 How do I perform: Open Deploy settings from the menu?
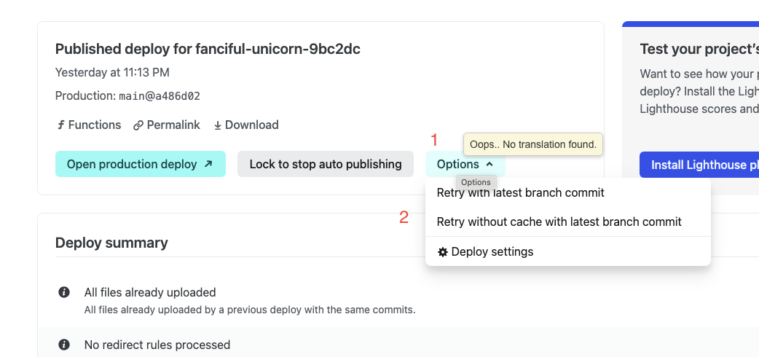pyautogui.click(x=492, y=252)
